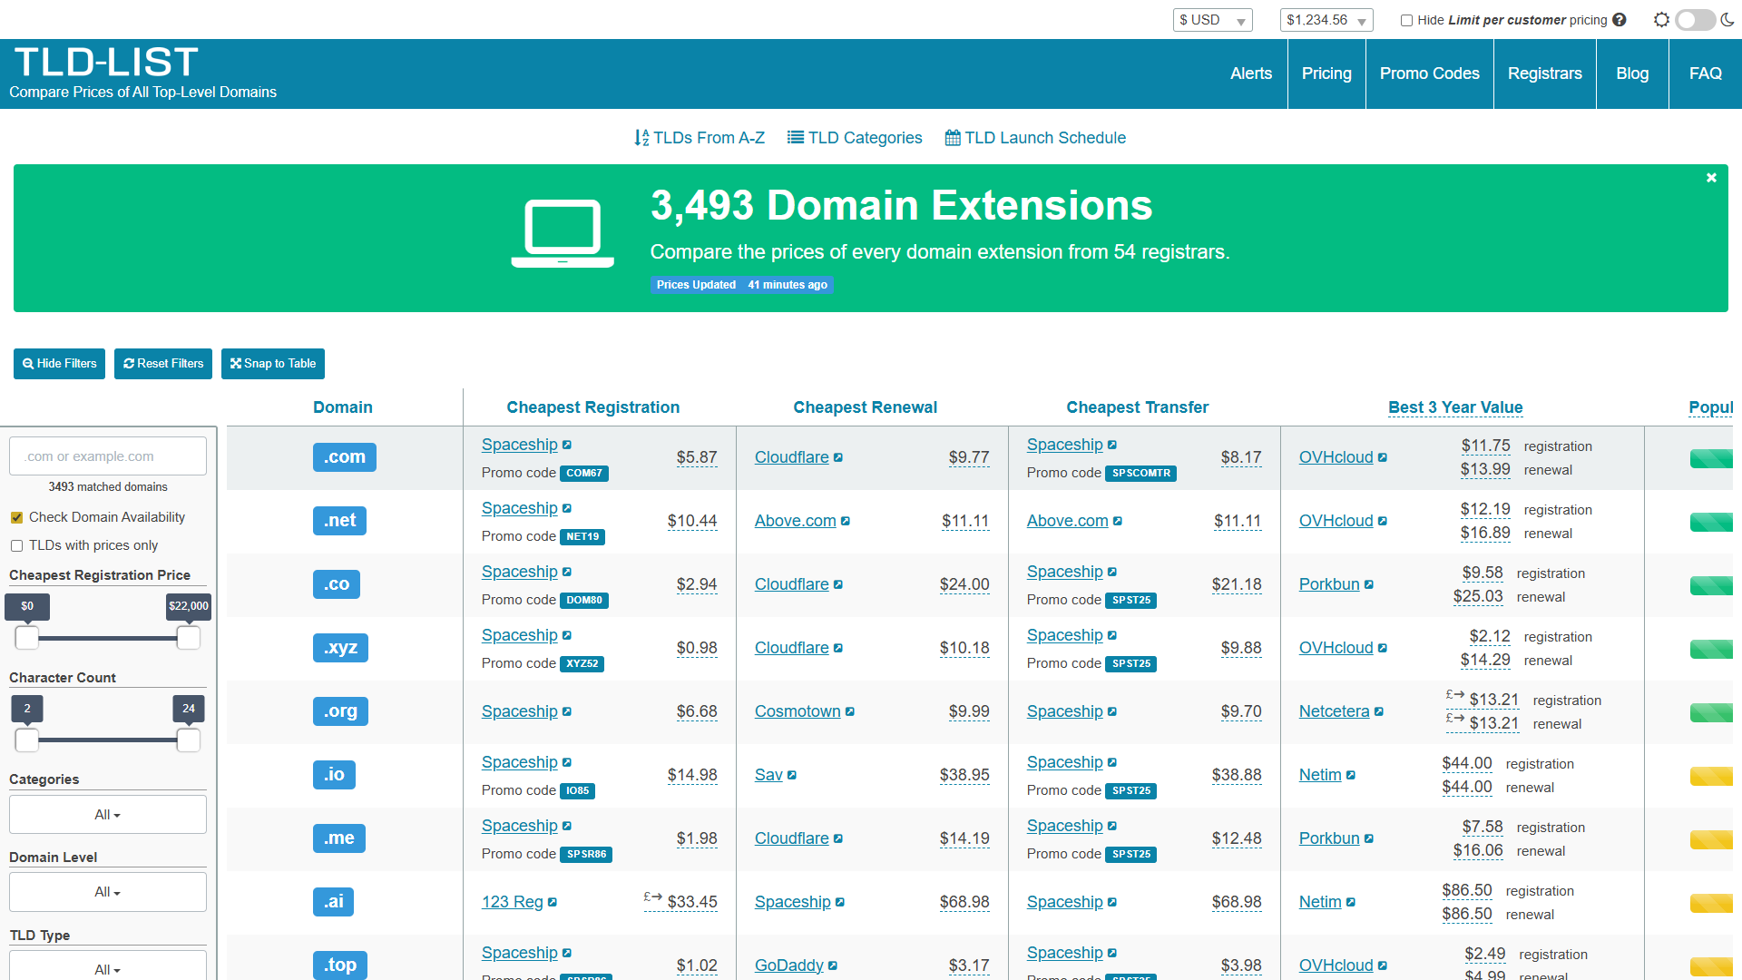Open the USD currency dropdown

tap(1213, 20)
